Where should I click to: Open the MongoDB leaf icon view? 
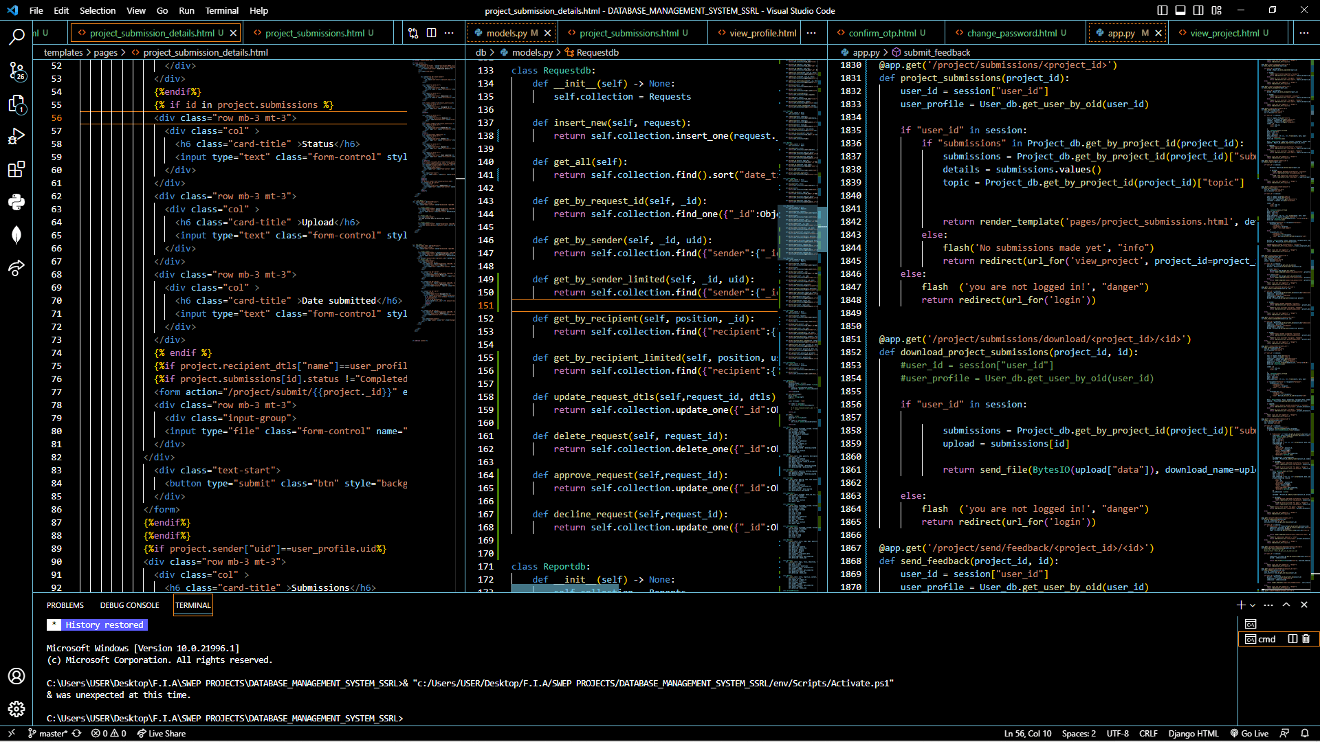point(16,235)
